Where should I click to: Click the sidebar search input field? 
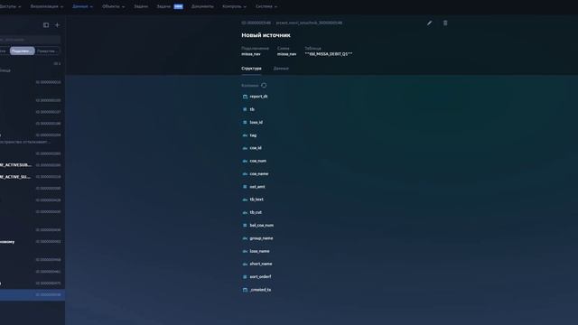click(x=30, y=40)
